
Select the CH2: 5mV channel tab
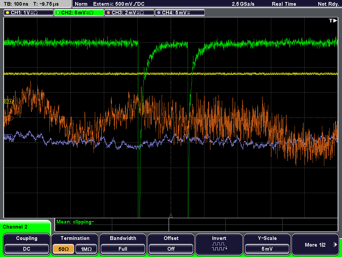[79, 13]
